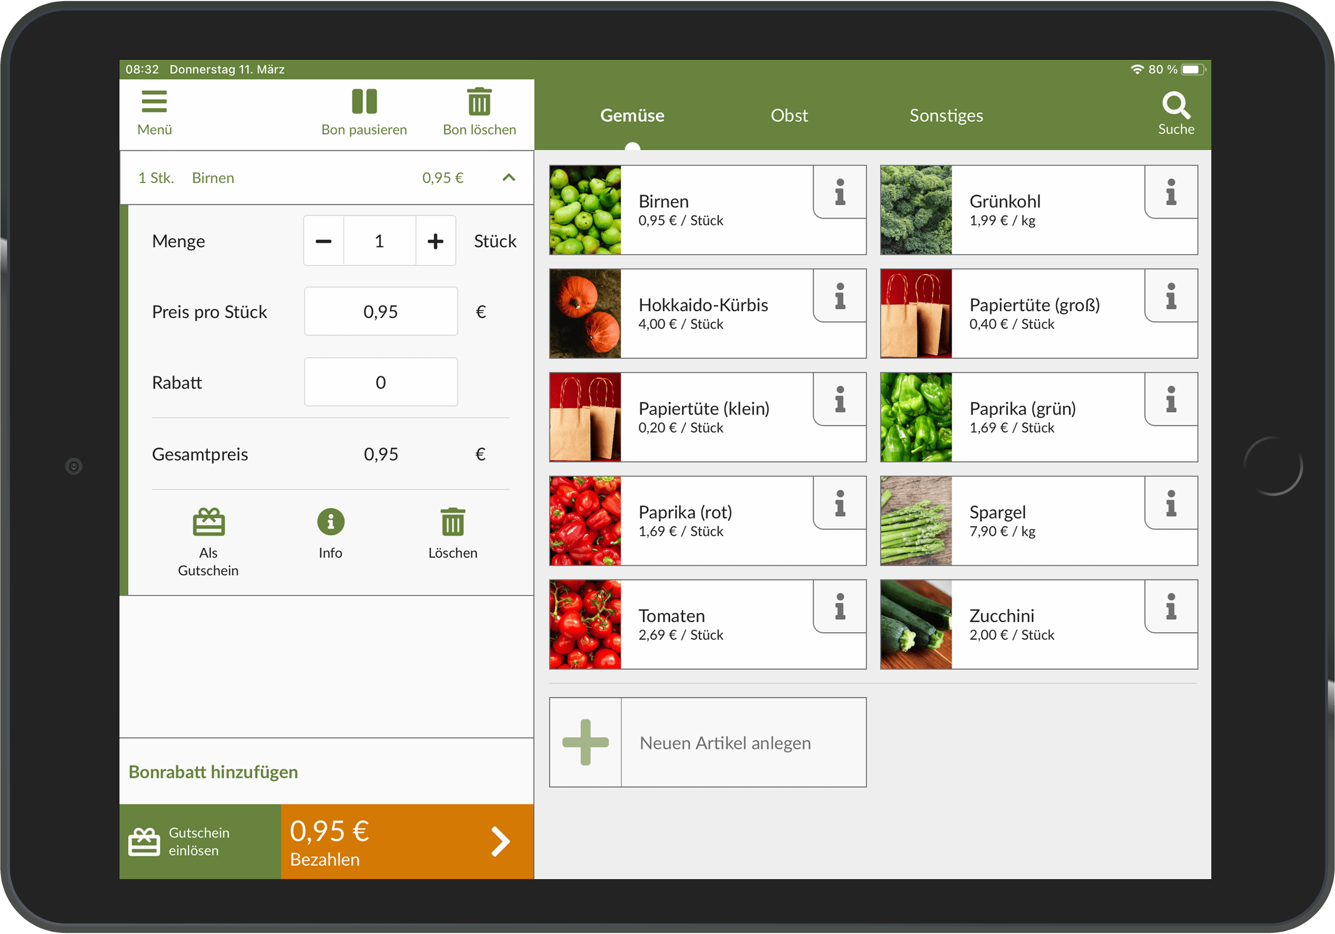Add Hokkaido-Kürbis to the receipt

pyautogui.click(x=707, y=313)
